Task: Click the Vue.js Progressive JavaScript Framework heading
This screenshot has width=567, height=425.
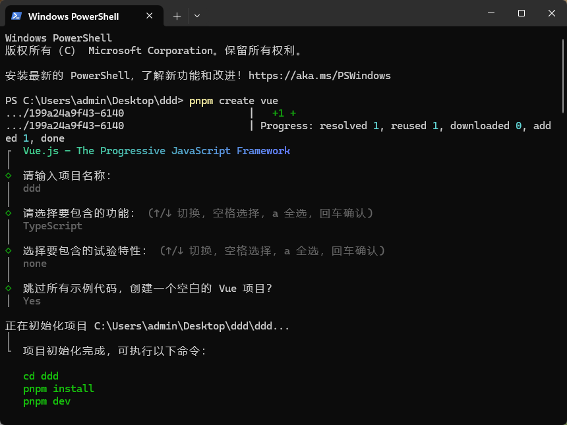Action: coord(156,151)
